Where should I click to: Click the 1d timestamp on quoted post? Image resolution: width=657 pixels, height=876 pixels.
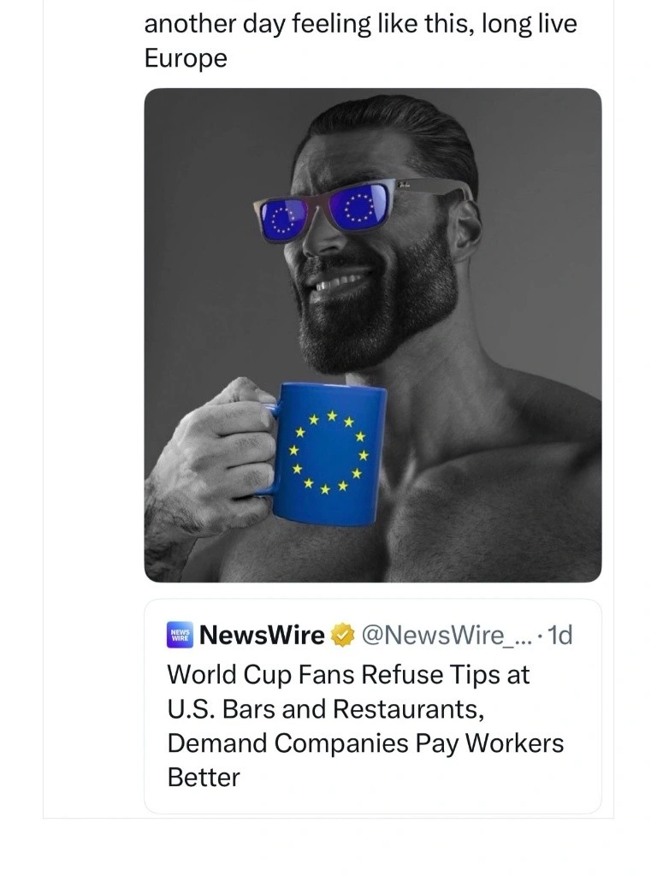point(559,636)
